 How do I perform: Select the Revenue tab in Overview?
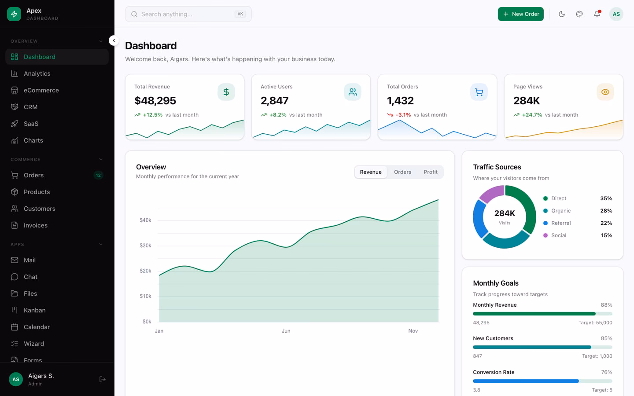tap(371, 172)
